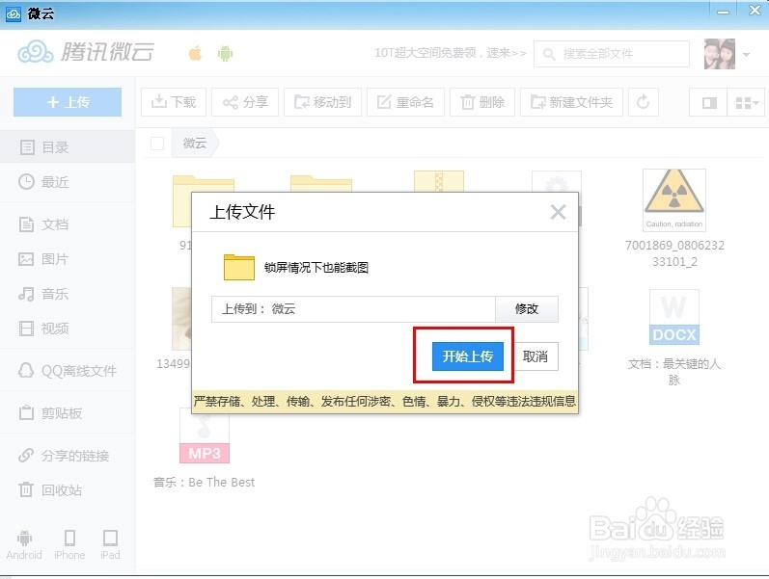This screenshot has width=769, height=579.
Task: Open 图片 category in sidebar
Action: (68, 258)
